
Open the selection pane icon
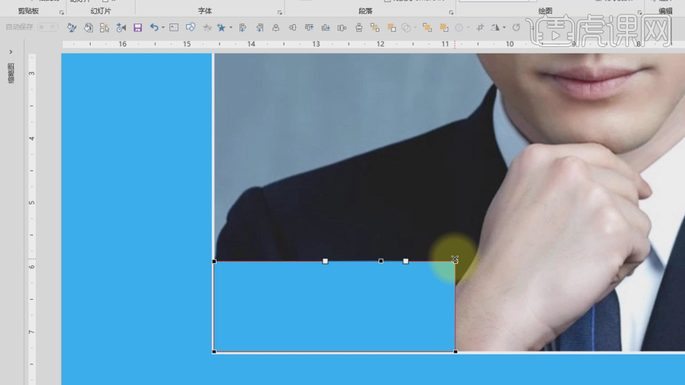(x=104, y=28)
